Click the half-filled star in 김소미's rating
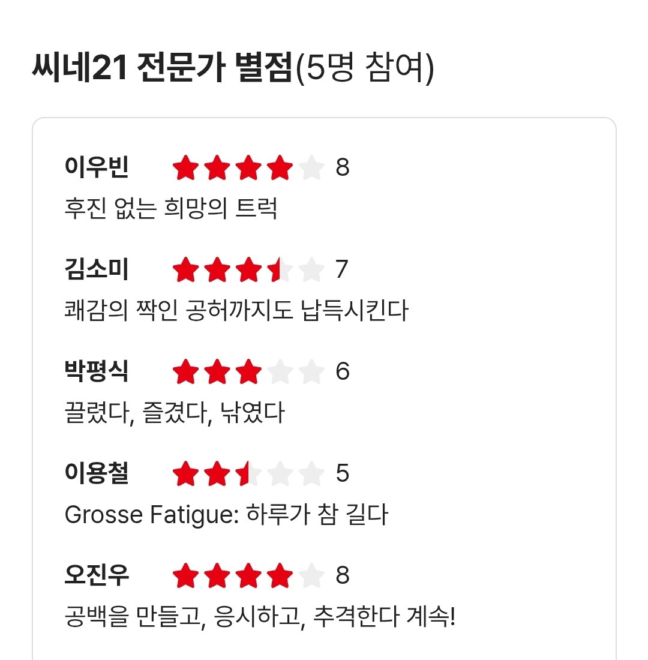Screen dimensions: 648x660 tap(280, 269)
